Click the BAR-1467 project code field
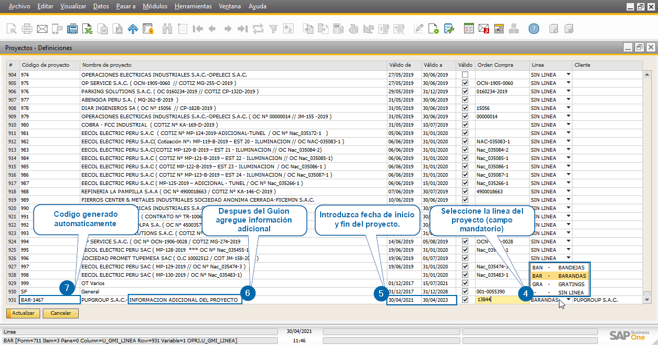 click(x=50, y=300)
